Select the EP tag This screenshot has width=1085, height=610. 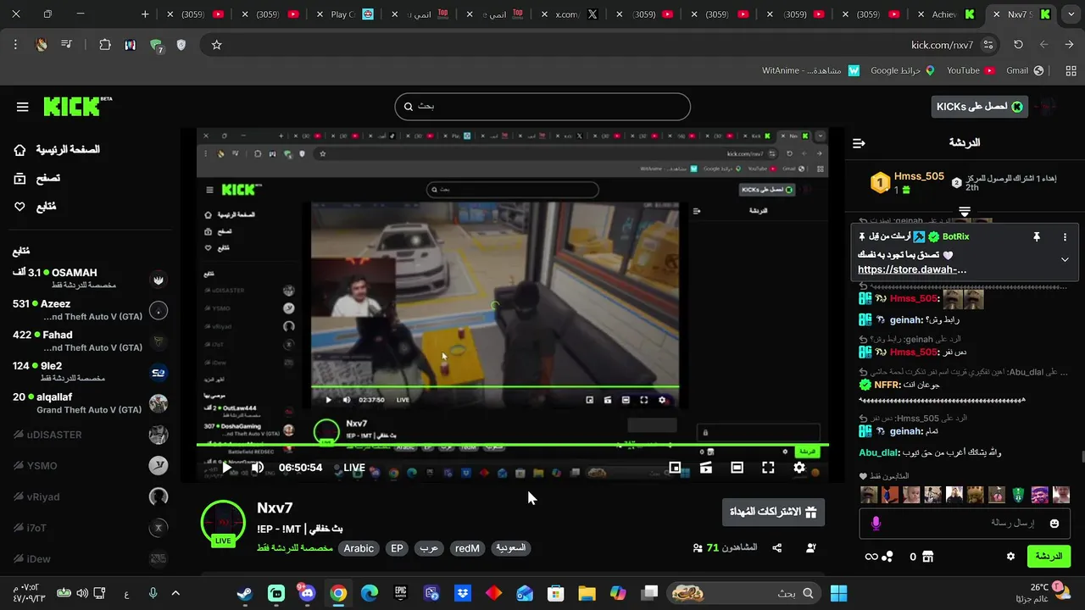click(x=397, y=549)
